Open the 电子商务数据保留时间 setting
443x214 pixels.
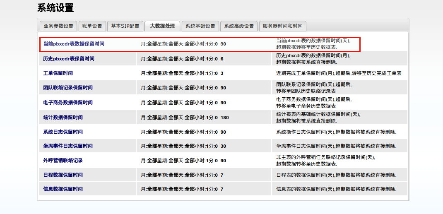68,103
